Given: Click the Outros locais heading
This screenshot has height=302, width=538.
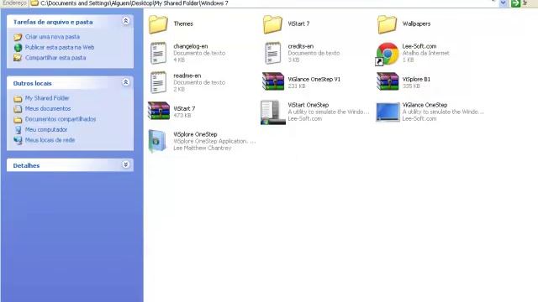Looking at the screenshot, I should (x=32, y=83).
